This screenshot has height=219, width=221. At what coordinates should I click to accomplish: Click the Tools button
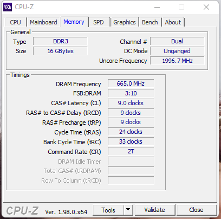[108, 210]
